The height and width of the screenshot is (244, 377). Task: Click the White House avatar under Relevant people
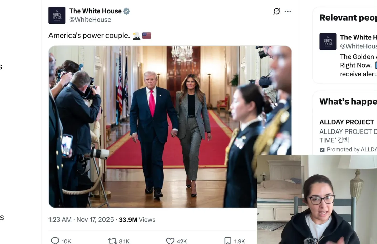(x=328, y=42)
